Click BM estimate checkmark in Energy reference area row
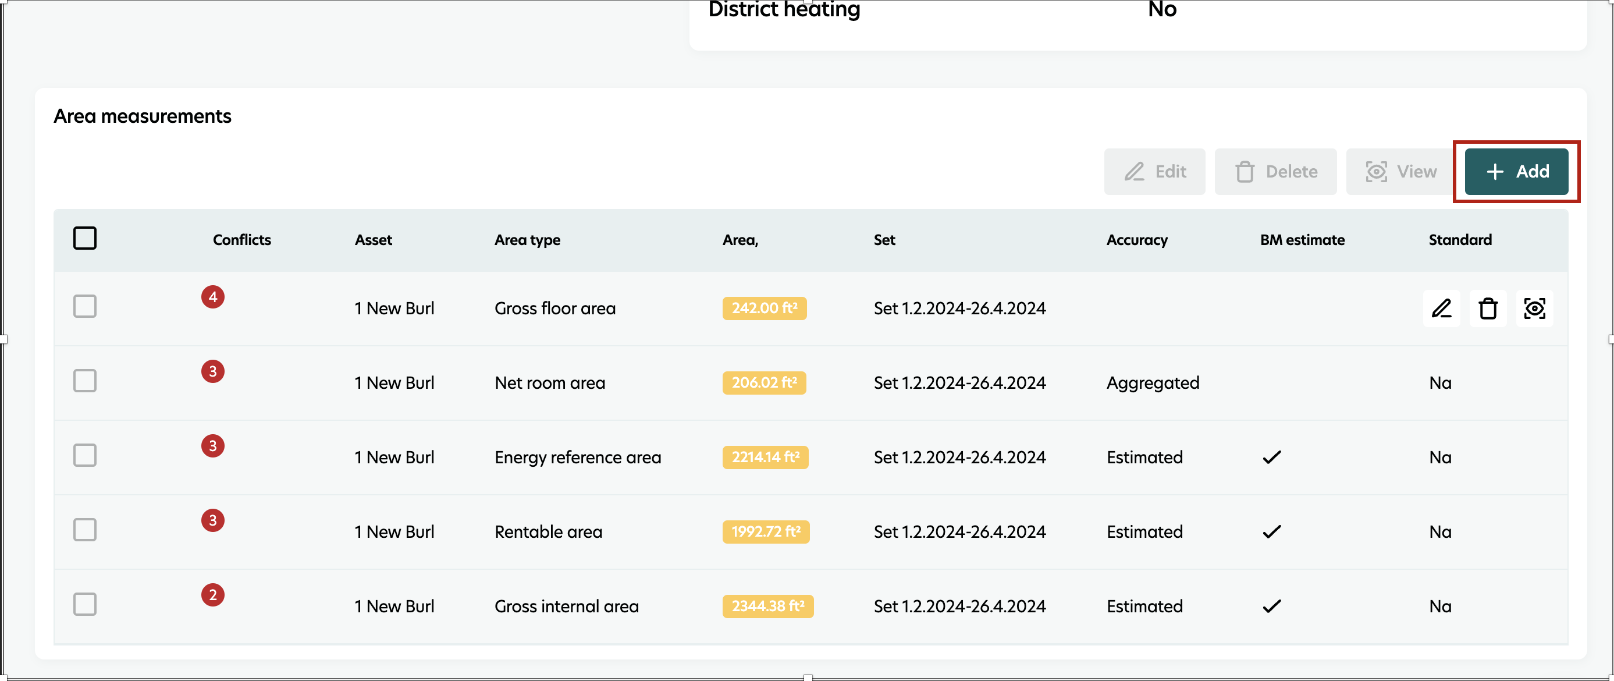The image size is (1614, 681). (x=1272, y=457)
